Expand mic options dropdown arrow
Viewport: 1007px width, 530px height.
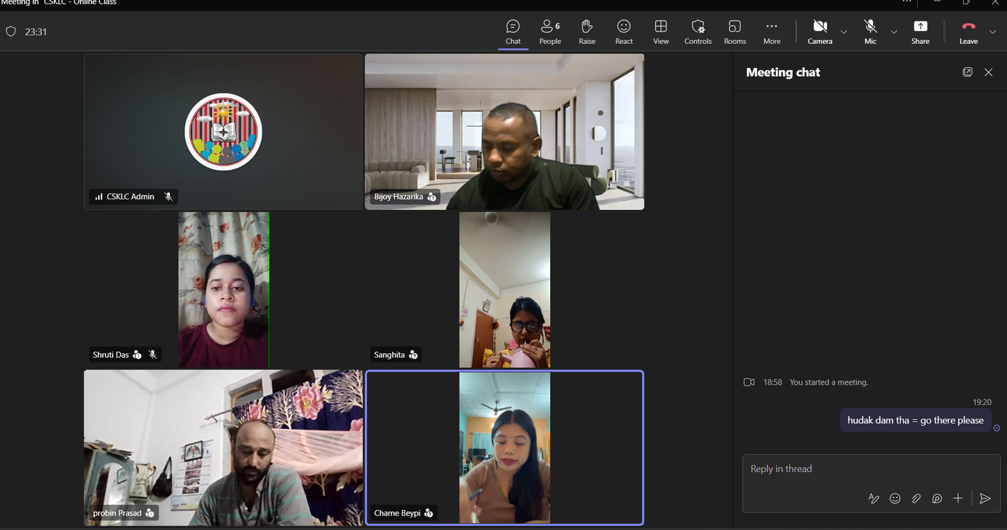coord(894,32)
